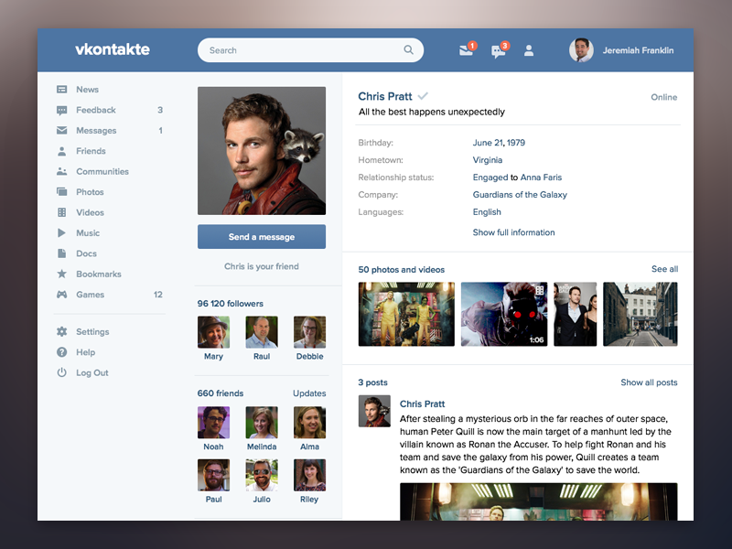Open Feedback menu item label
This screenshot has width=732, height=549.
[96, 110]
